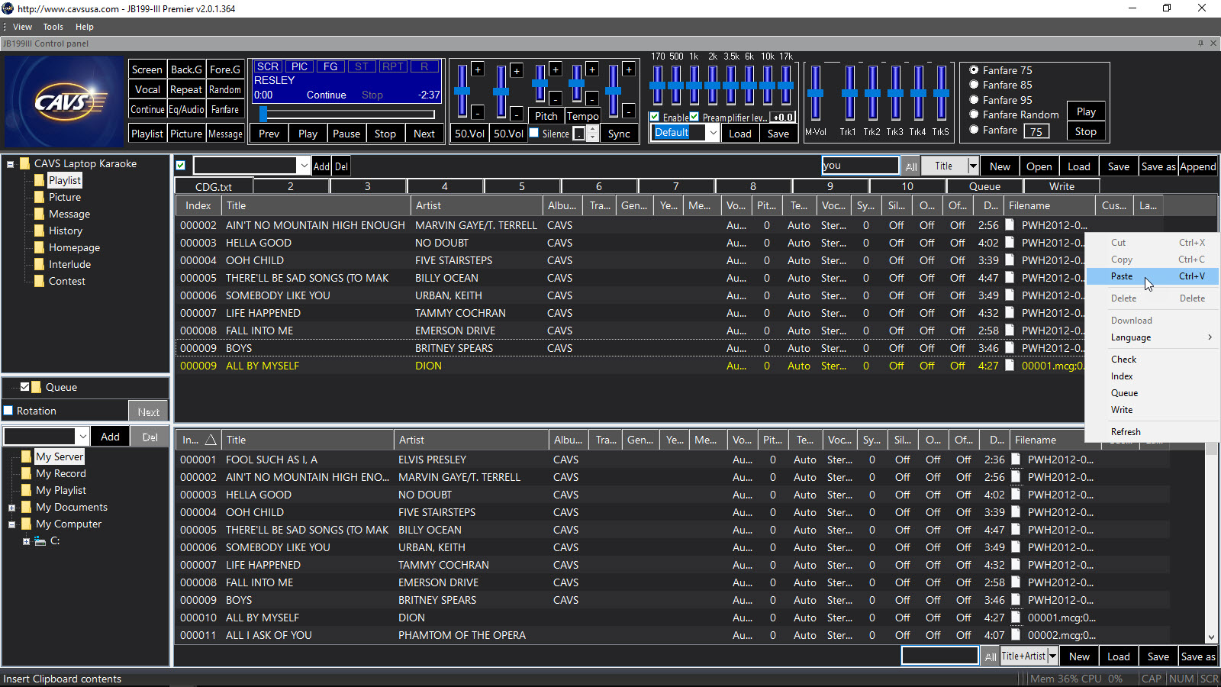Pin the JB199III Control panel
The height and width of the screenshot is (687, 1221).
coord(1200,44)
